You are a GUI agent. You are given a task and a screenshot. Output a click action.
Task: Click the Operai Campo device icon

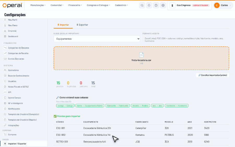[5, 98]
